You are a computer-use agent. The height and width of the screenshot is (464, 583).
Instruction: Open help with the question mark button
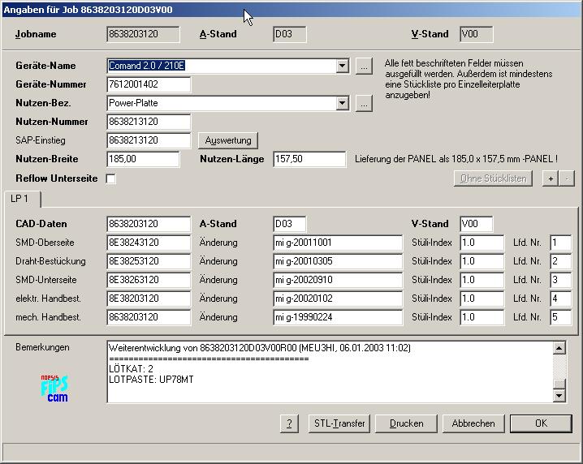[289, 423]
